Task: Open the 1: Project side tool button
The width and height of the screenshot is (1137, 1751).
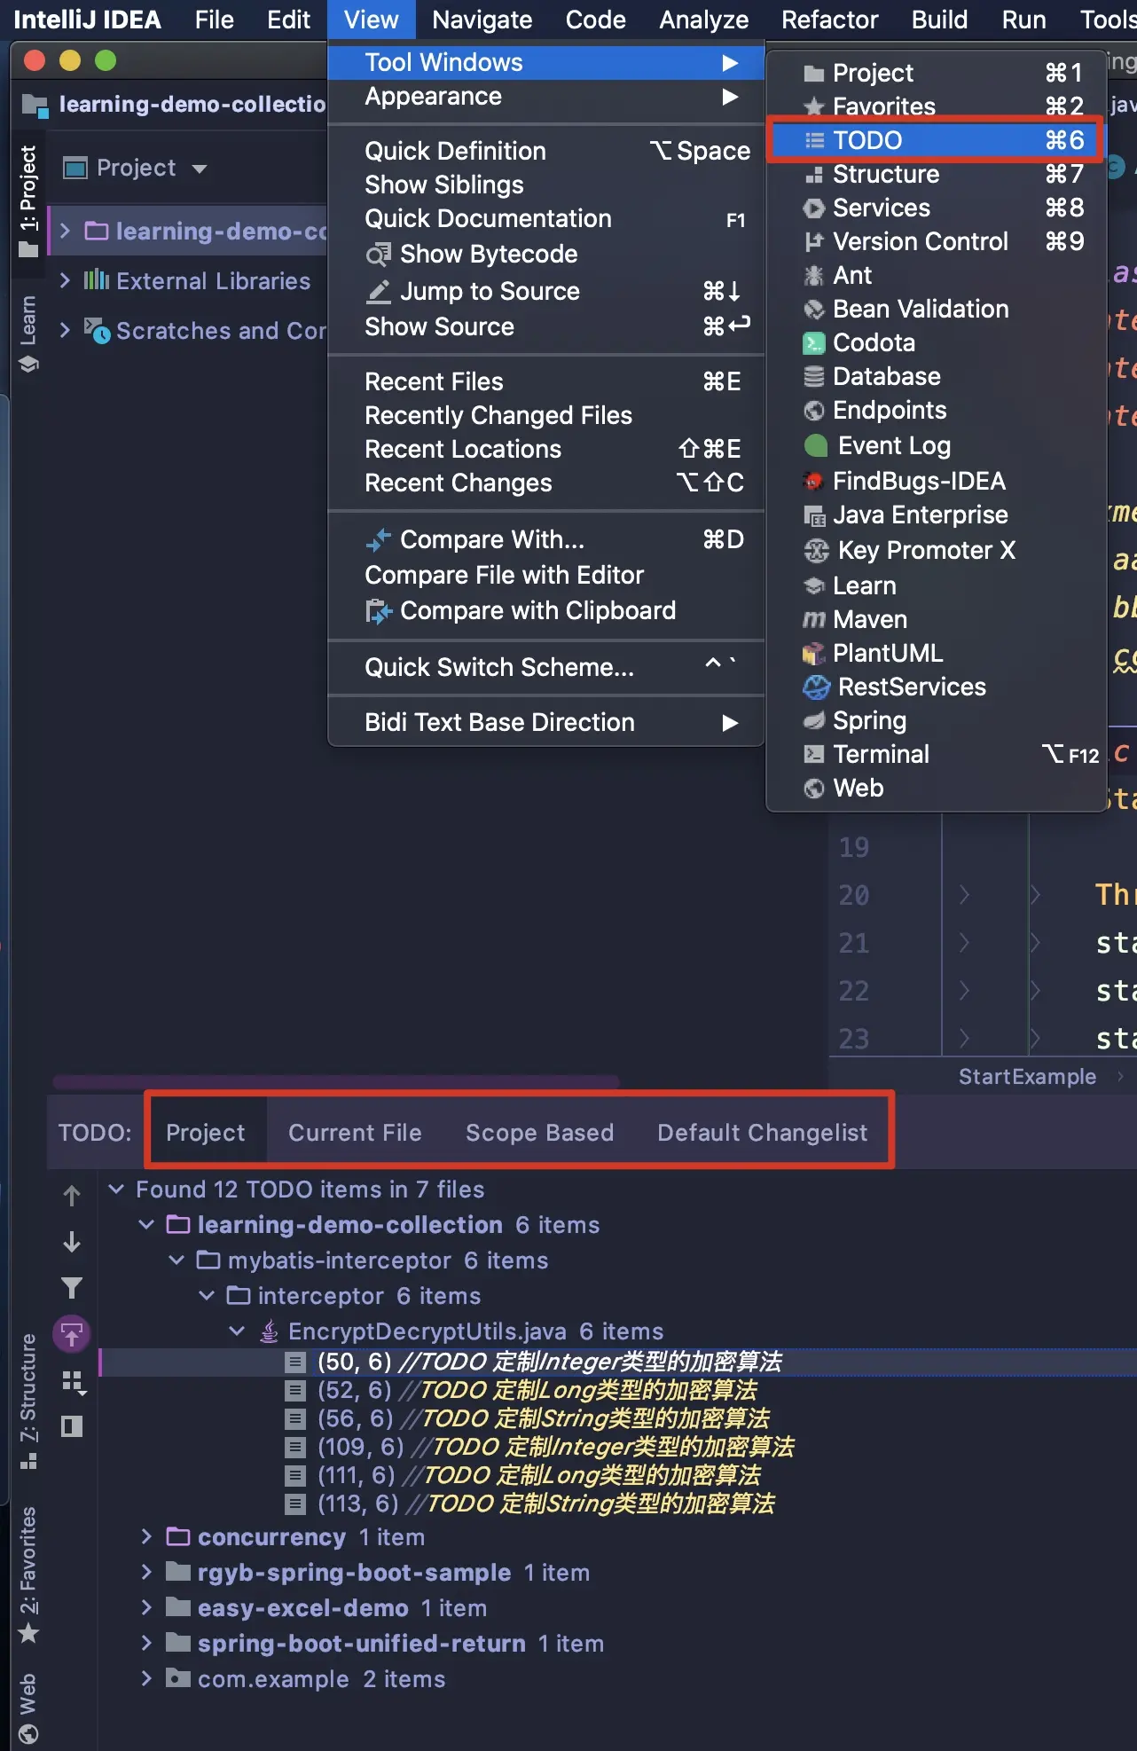Action: point(28,201)
